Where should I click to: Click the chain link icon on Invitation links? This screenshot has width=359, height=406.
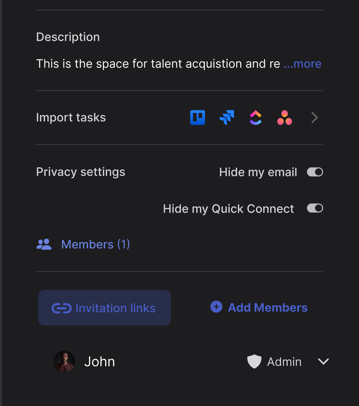click(x=61, y=308)
